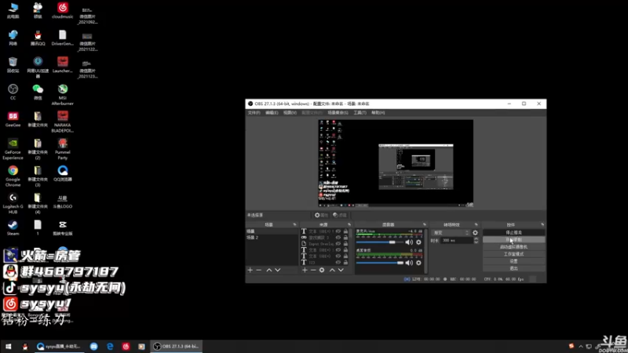Open OBS 设置 from the controls panel
The width and height of the screenshot is (628, 353).
[x=513, y=261]
